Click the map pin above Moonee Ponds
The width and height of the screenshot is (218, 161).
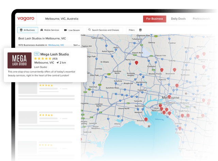[x=162, y=70]
